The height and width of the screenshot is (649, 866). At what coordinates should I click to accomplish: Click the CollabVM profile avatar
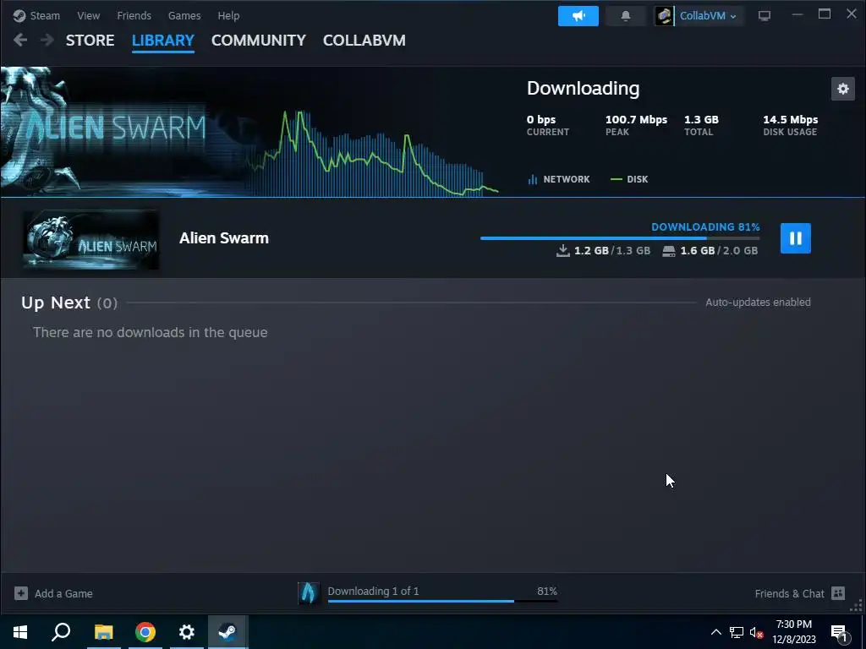[665, 16]
